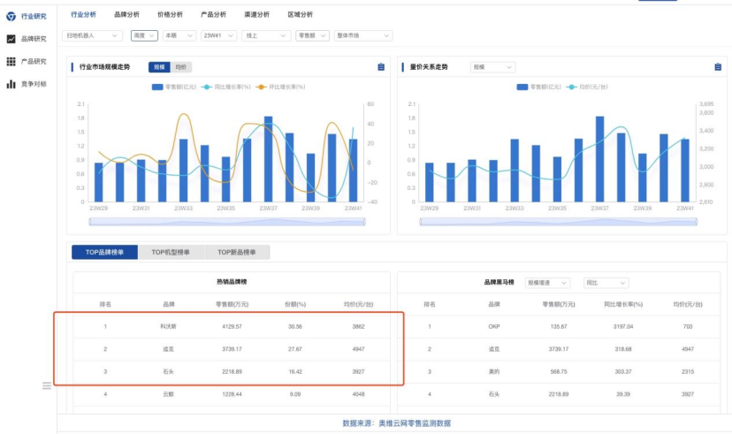The width and height of the screenshot is (732, 434).
Task: Click the TOP新品榜单 button
Action: pos(237,253)
